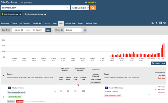This screenshot has width=168, height=103.
Task: Click the orange search button
Action: [x=93, y=8]
